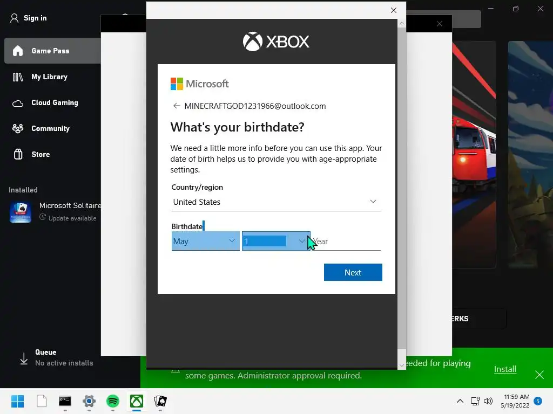Click the Community people icon
Viewport: 553px width, 414px height.
click(18, 128)
